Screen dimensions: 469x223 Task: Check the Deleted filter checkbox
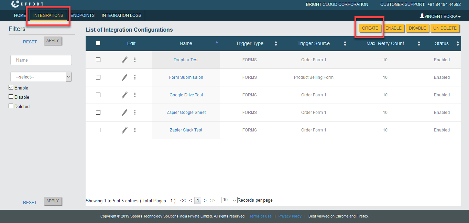pyautogui.click(x=11, y=106)
